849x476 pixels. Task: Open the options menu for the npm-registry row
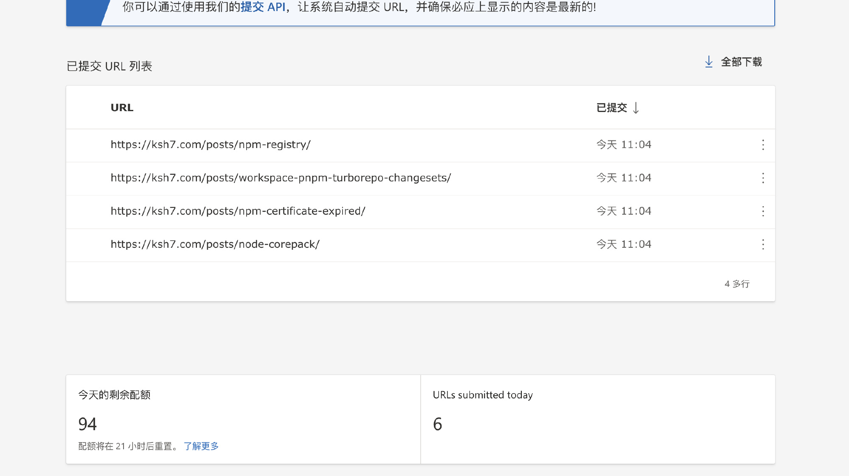pos(763,145)
